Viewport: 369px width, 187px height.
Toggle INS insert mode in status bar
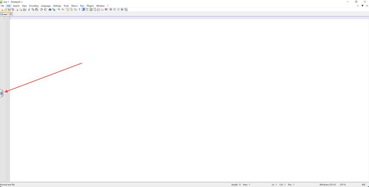coord(363,184)
